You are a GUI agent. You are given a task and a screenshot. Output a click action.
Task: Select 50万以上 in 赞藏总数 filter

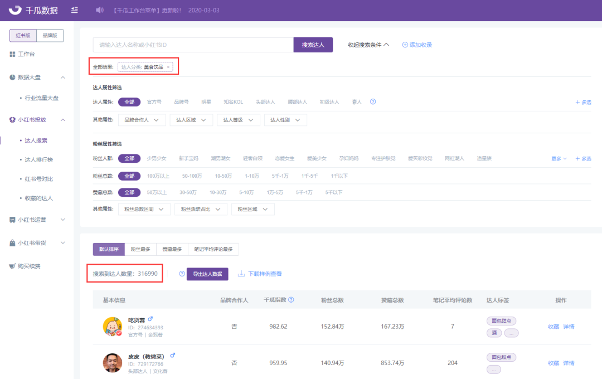point(157,192)
